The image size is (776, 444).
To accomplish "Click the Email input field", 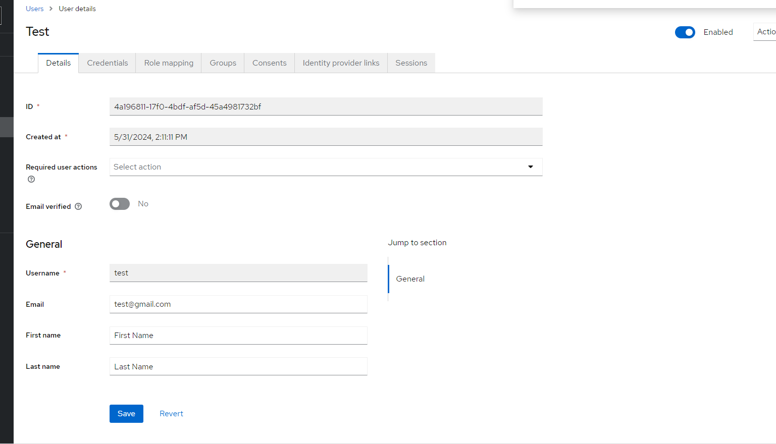I will (x=238, y=304).
